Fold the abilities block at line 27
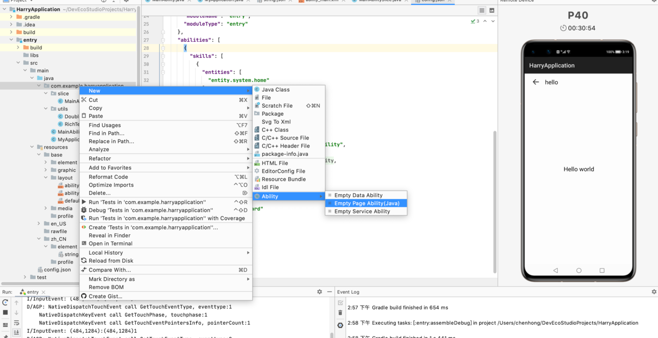This screenshot has height=338, width=658. (163, 40)
